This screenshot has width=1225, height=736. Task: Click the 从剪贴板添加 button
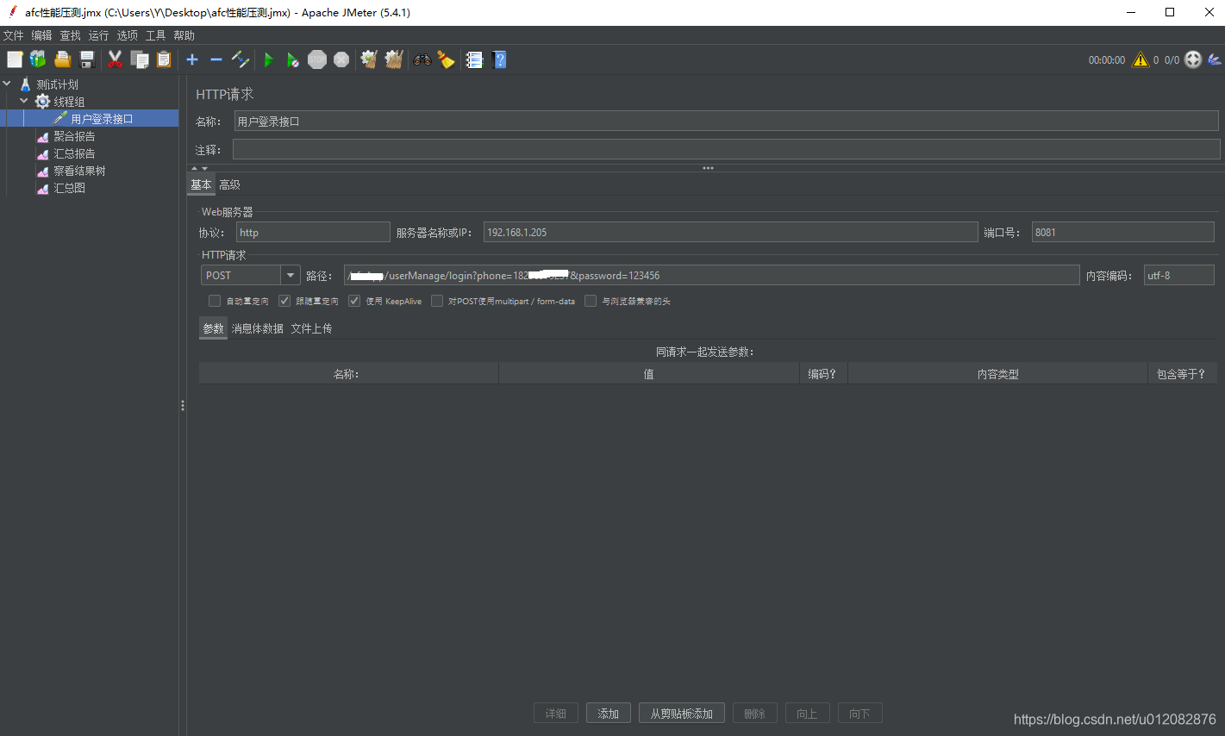tap(682, 714)
